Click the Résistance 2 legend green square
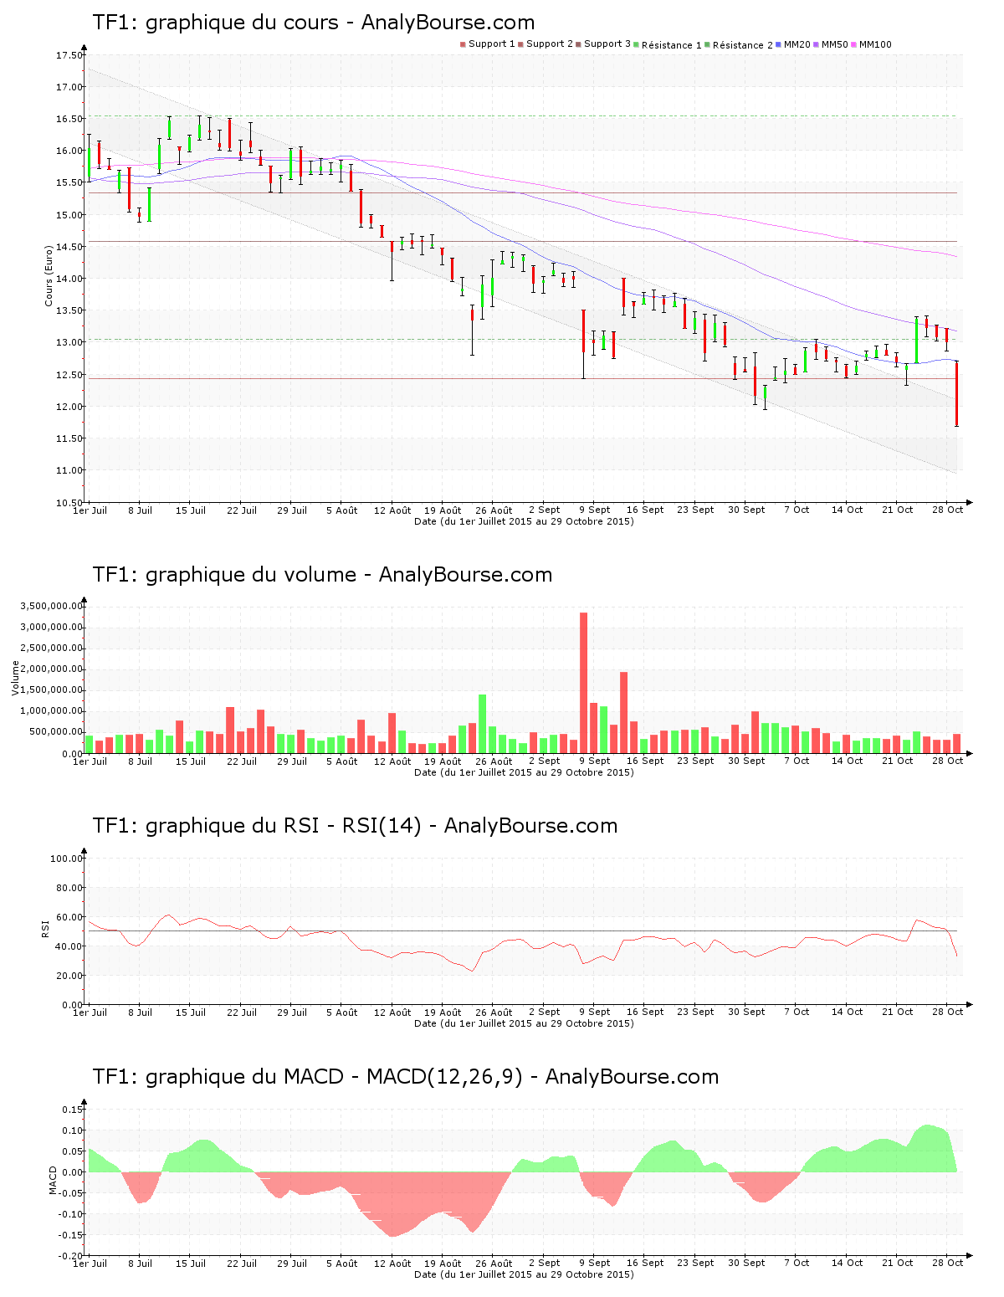The width and height of the screenshot is (1004, 1297). click(x=707, y=44)
